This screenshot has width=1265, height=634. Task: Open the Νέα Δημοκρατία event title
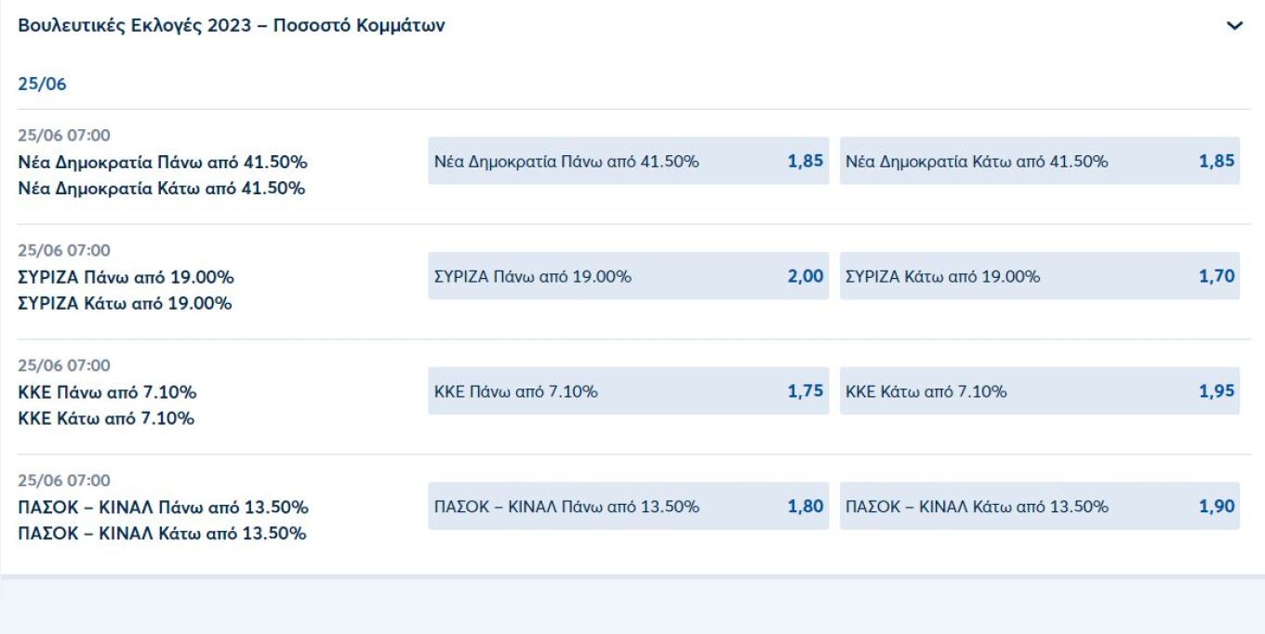click(163, 175)
